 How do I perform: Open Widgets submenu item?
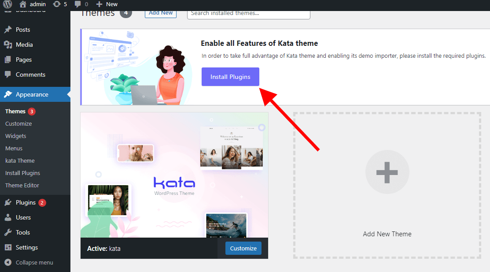coord(15,136)
